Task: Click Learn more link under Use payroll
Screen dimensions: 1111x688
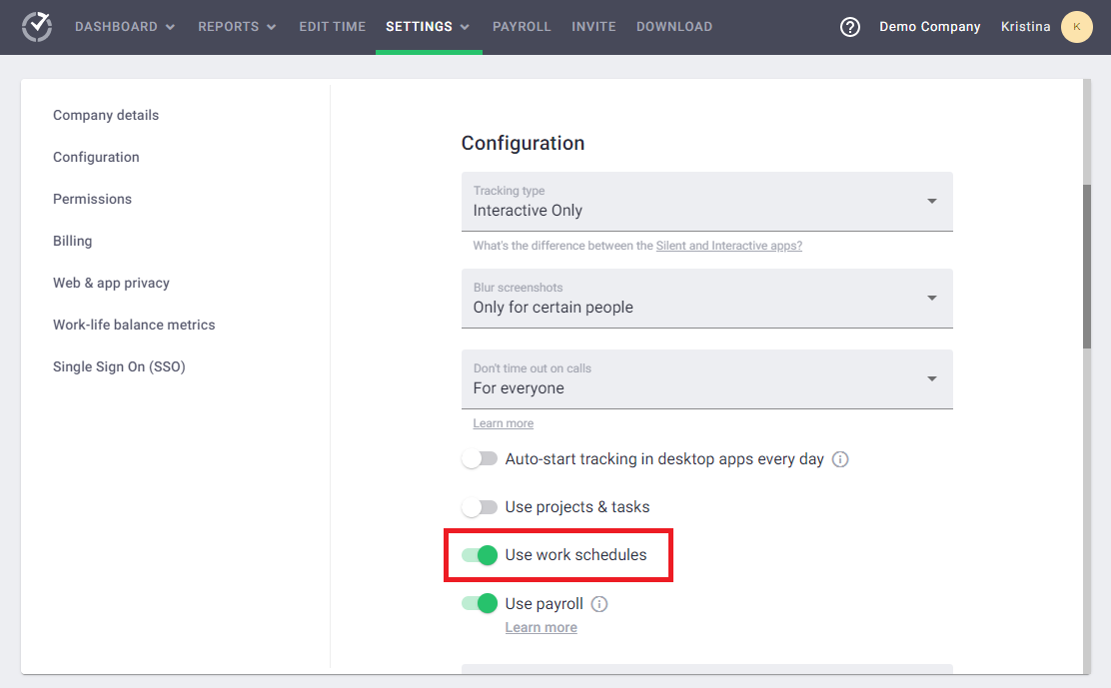Action: coord(541,627)
